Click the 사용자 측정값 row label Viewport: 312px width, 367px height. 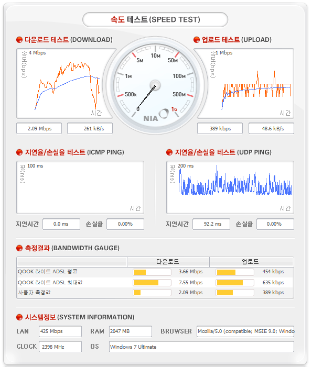point(35,293)
